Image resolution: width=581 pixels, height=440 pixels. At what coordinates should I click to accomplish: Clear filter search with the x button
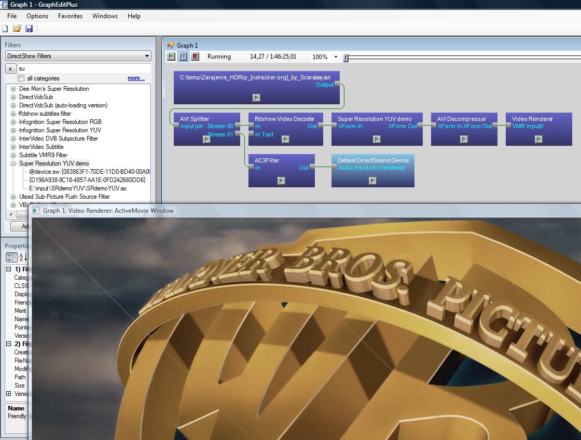click(x=10, y=68)
